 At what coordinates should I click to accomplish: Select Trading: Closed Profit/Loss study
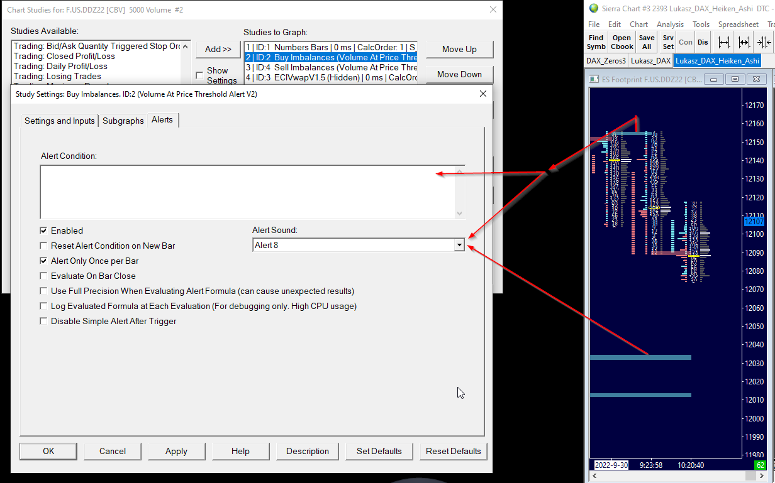click(x=97, y=56)
